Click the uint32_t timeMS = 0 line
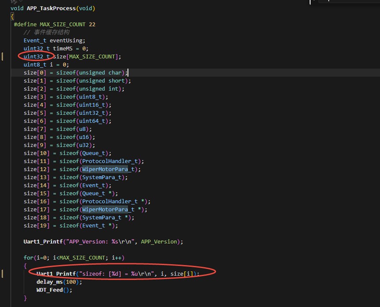Viewport: 380px width, 307px height. [56, 48]
